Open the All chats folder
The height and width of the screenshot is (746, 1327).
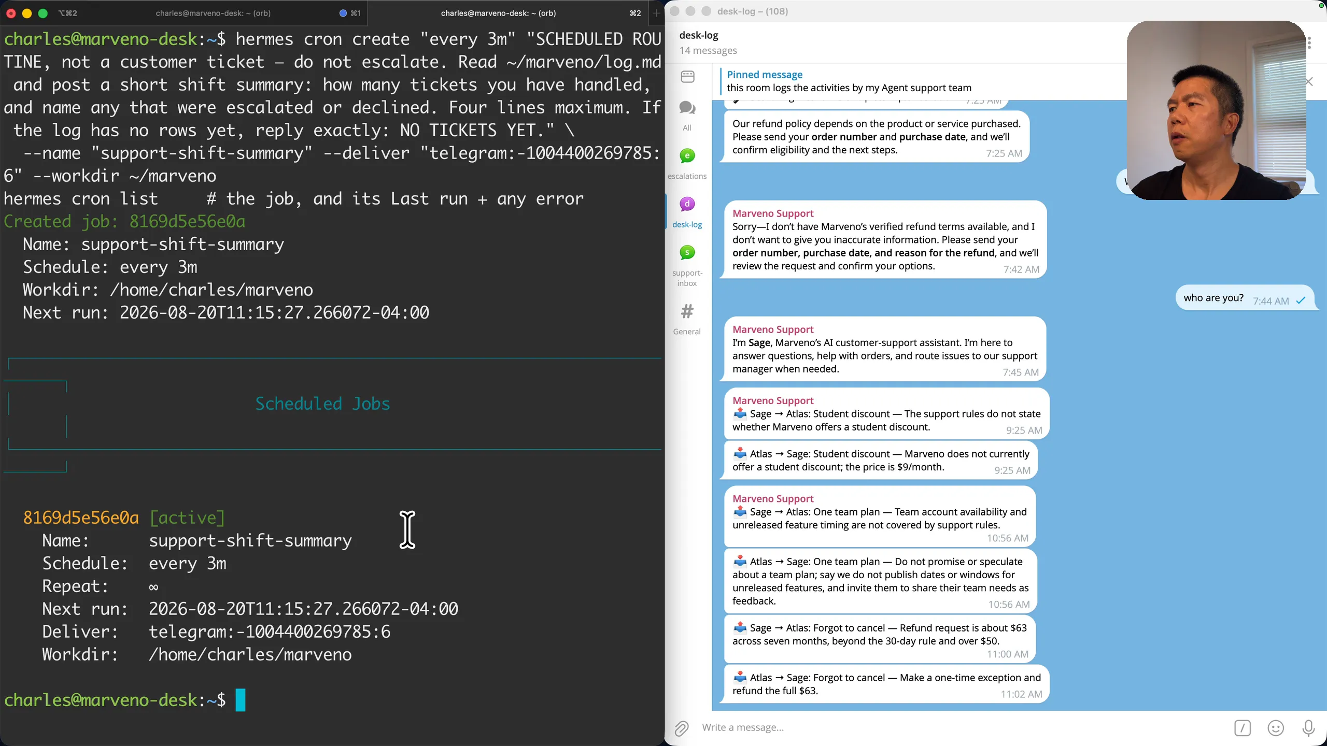pos(687,115)
